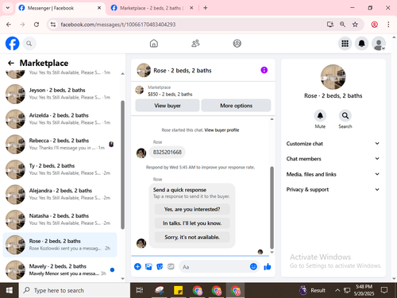This screenshot has width=397, height=298.
Task: Go to the Home icon
Action: [154, 44]
